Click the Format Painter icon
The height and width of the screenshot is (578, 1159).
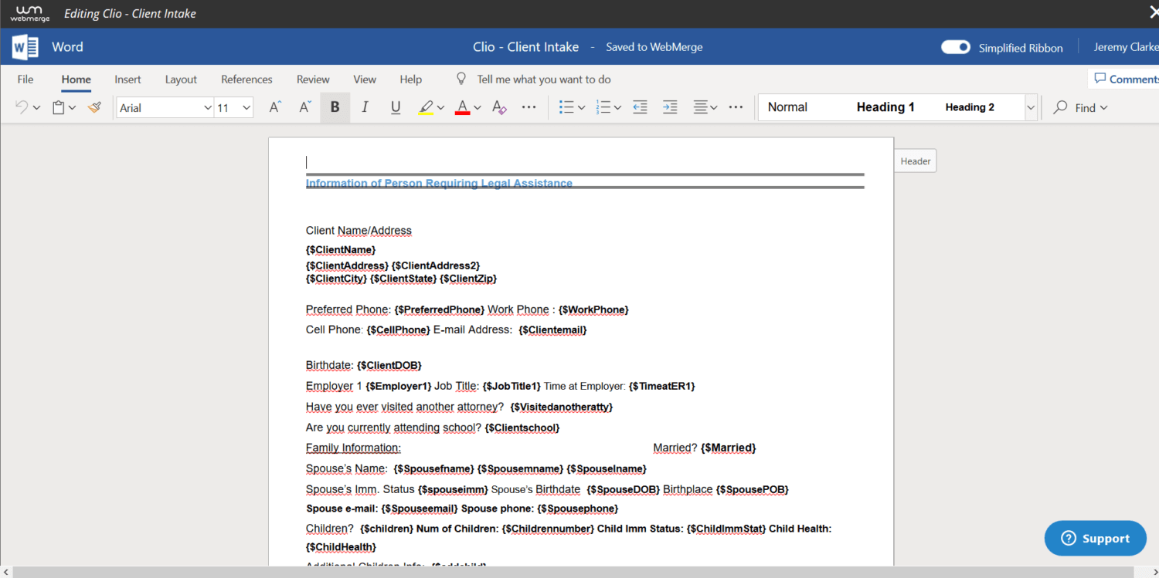[x=94, y=107]
